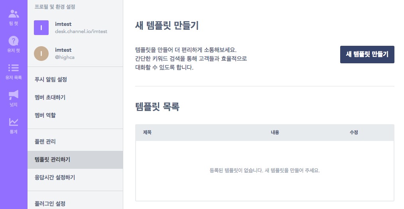The height and width of the screenshot is (209, 404).
Task: Click the 내용 column header
Action: (x=275, y=133)
